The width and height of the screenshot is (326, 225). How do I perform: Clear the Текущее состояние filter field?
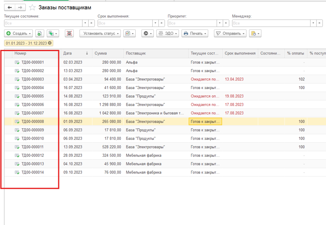coord(91,23)
